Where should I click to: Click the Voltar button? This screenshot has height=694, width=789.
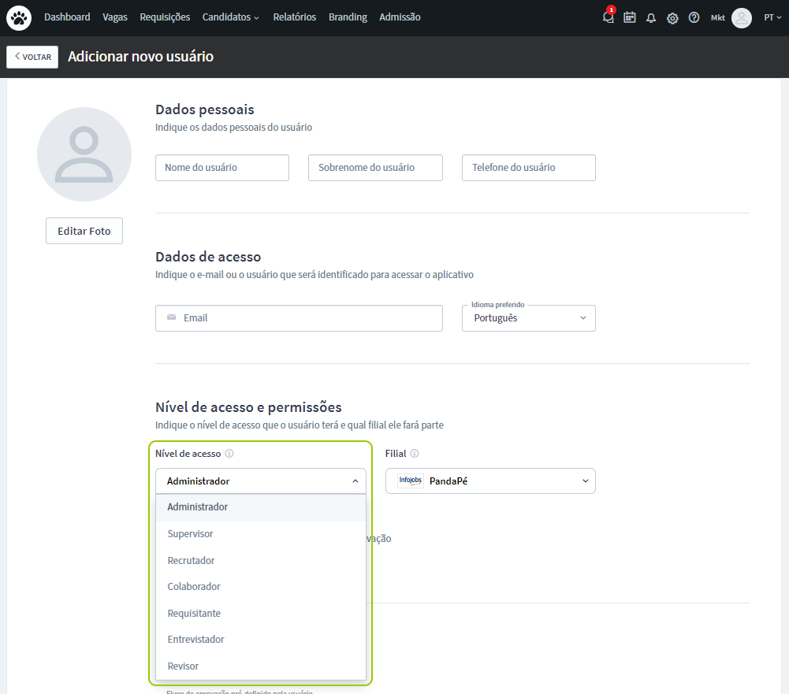(32, 57)
